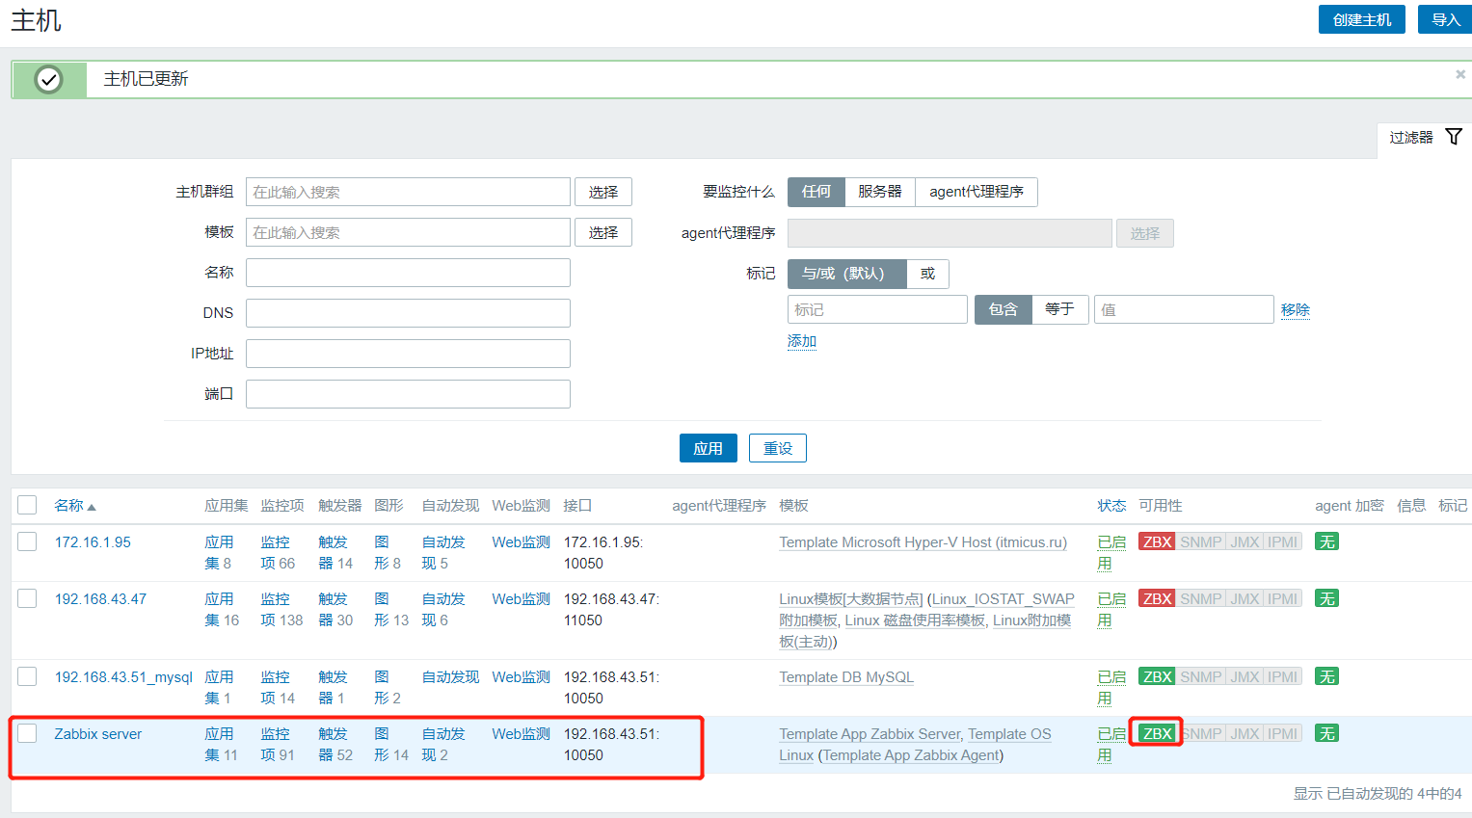Click the 端口 input field

point(408,394)
